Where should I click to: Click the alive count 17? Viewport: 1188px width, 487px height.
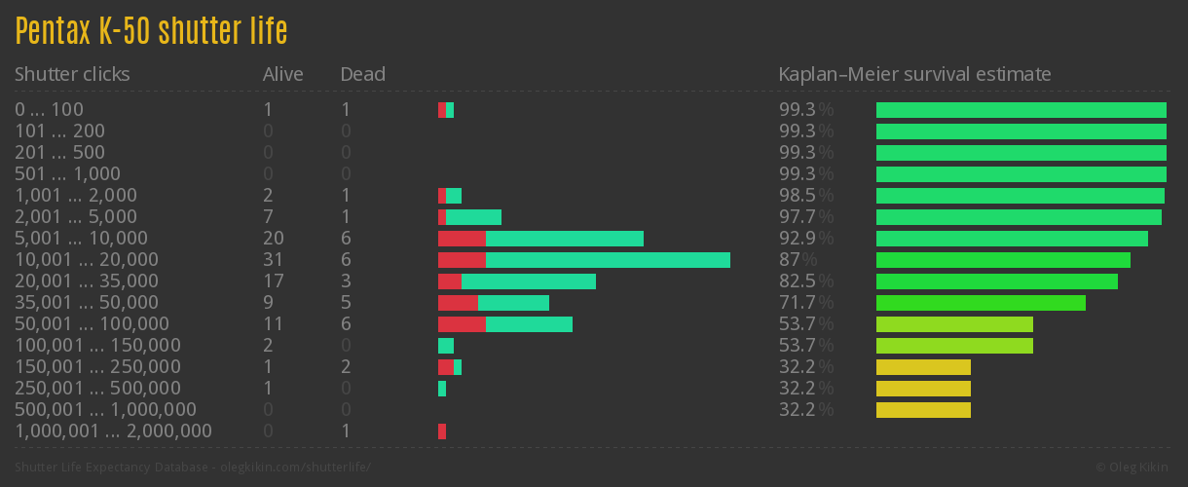[273, 281]
